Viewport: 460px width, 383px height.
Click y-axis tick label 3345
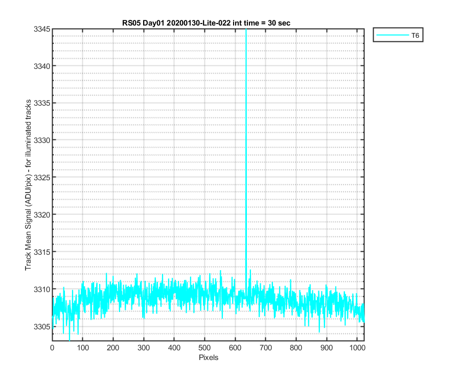pyautogui.click(x=42, y=29)
